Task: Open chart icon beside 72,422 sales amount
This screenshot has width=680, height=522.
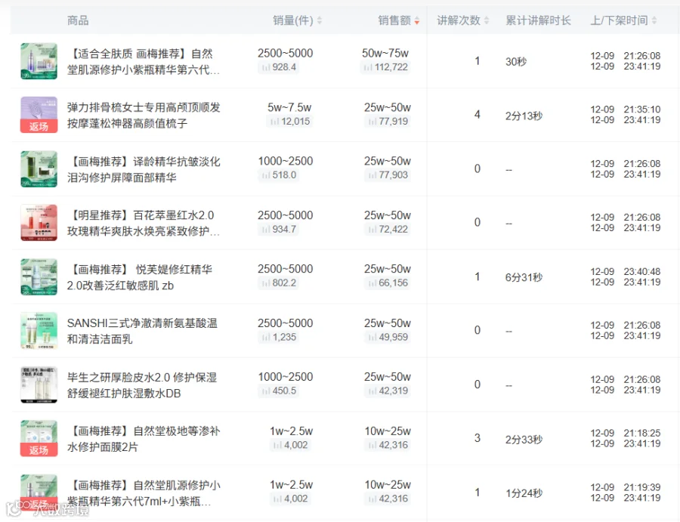Action: click(372, 230)
